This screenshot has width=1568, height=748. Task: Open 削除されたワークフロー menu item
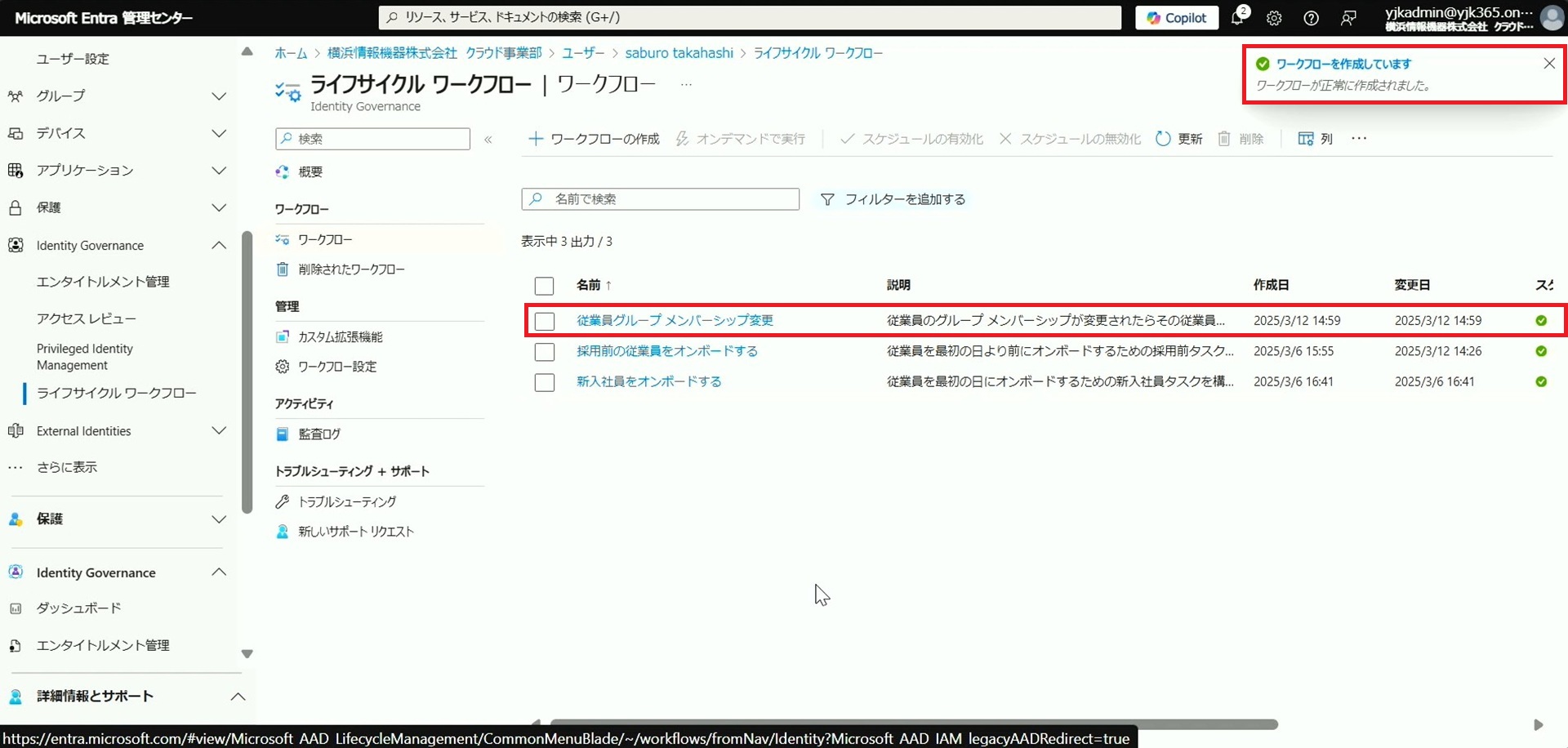pyautogui.click(x=351, y=269)
